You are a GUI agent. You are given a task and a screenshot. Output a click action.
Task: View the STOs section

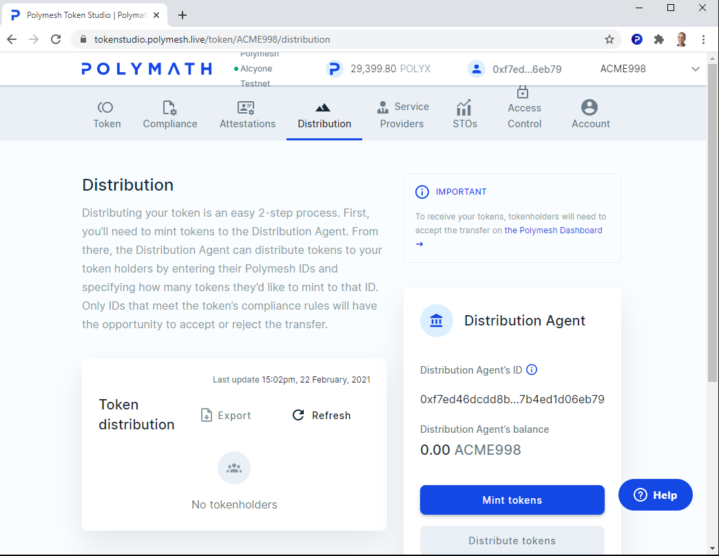click(x=464, y=115)
